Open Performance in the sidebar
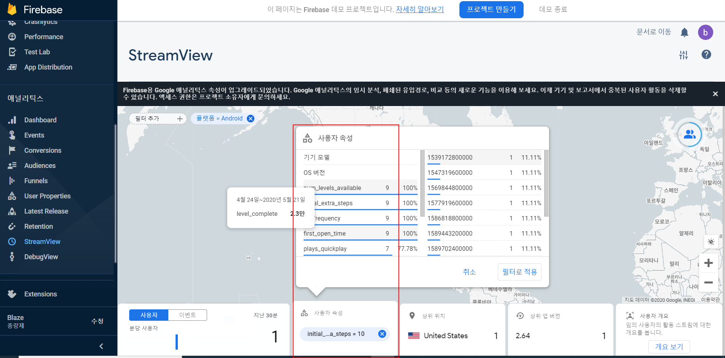The image size is (725, 358). pos(44,37)
